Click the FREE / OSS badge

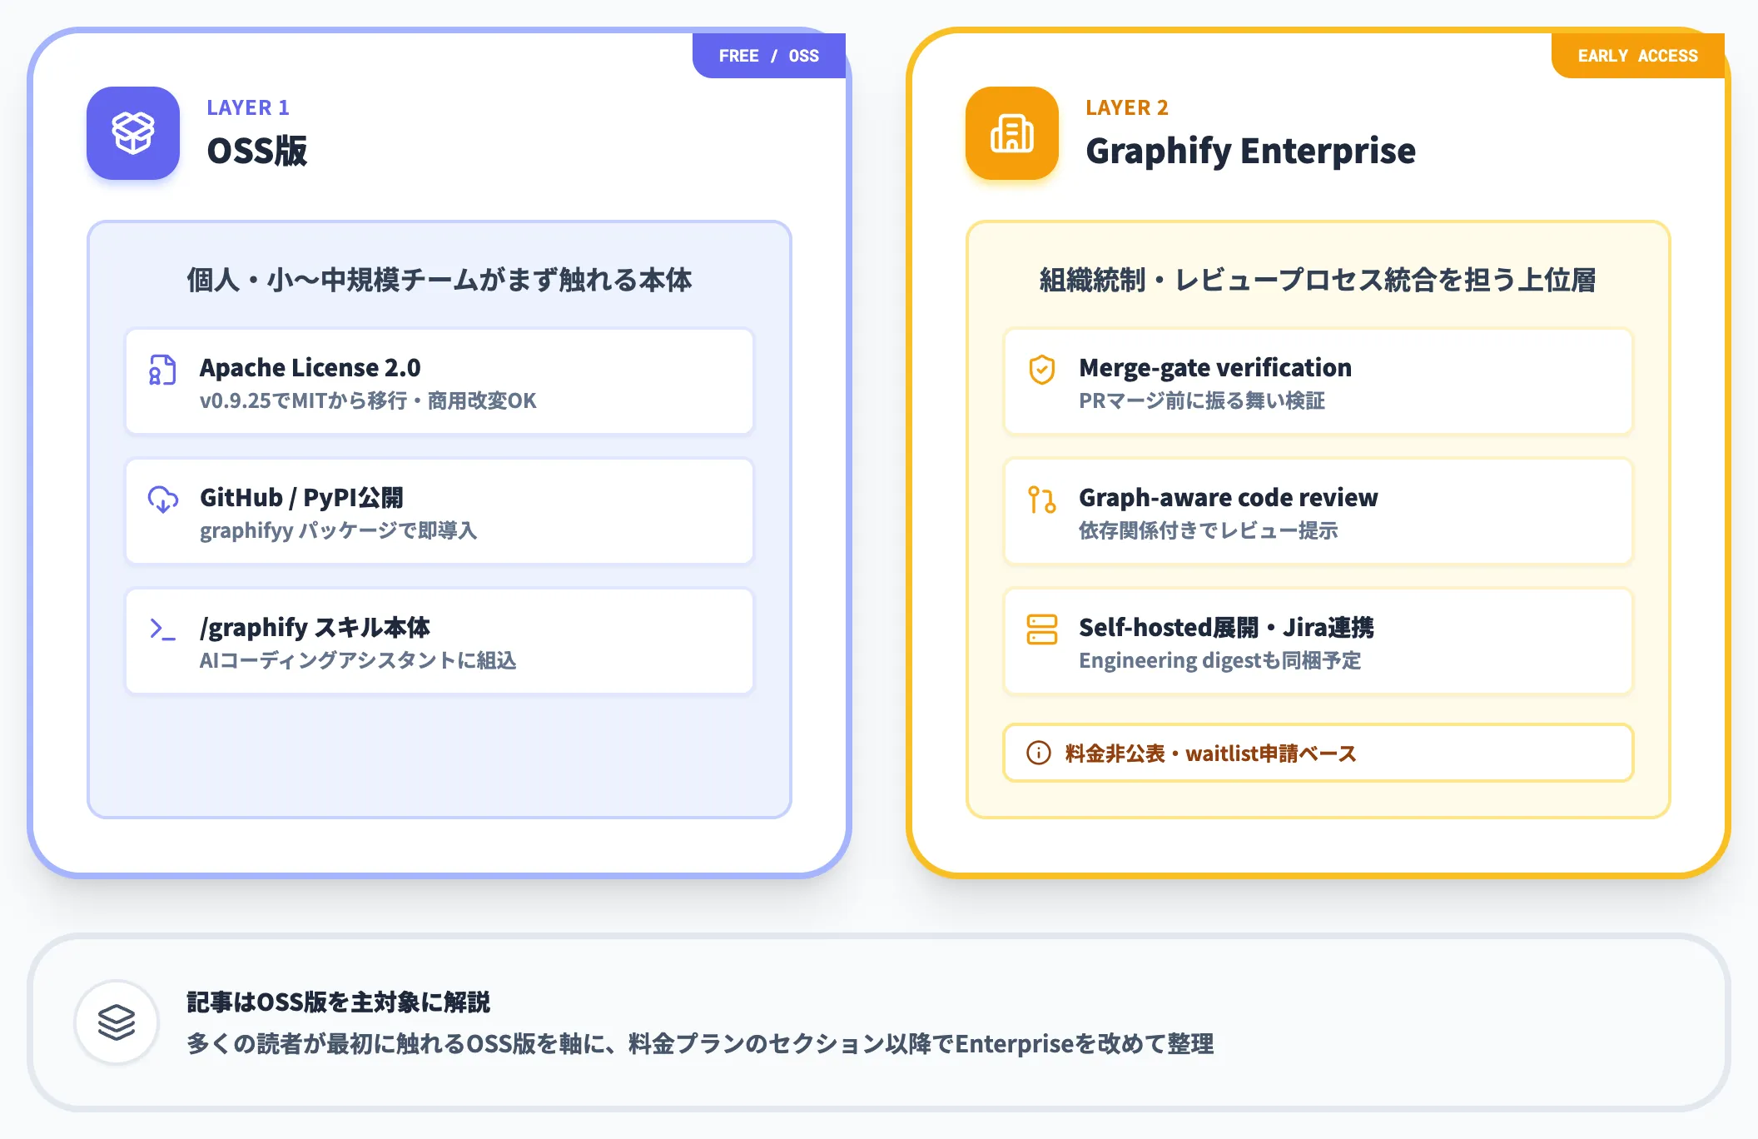(769, 56)
